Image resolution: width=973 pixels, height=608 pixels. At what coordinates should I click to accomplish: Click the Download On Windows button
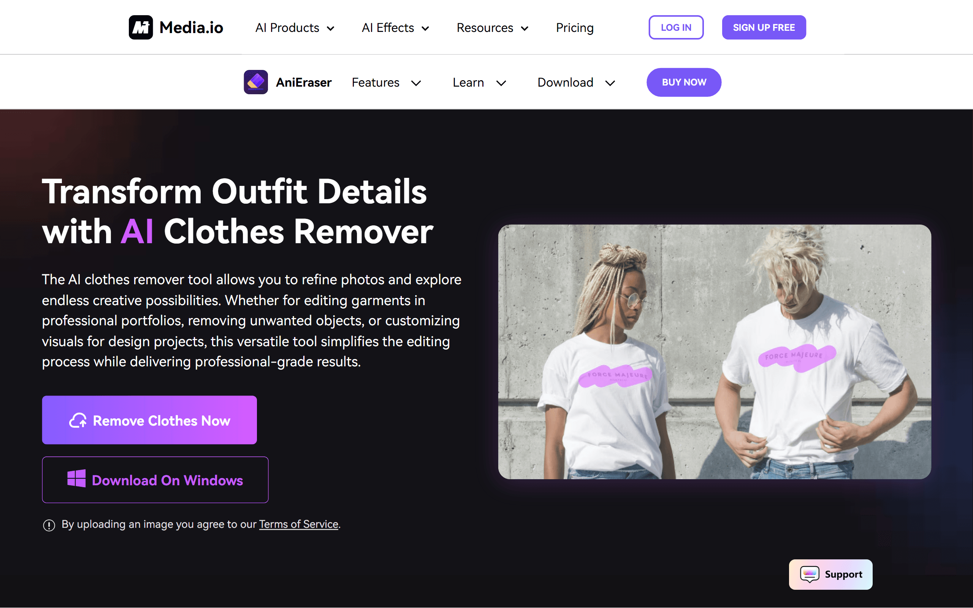click(155, 480)
